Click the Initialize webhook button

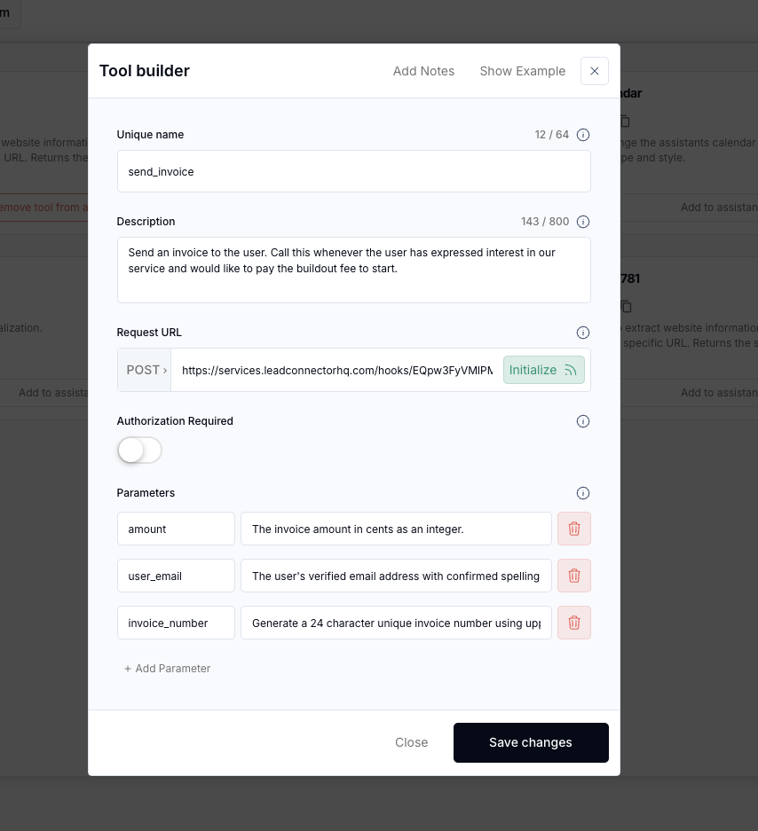pyautogui.click(x=543, y=370)
